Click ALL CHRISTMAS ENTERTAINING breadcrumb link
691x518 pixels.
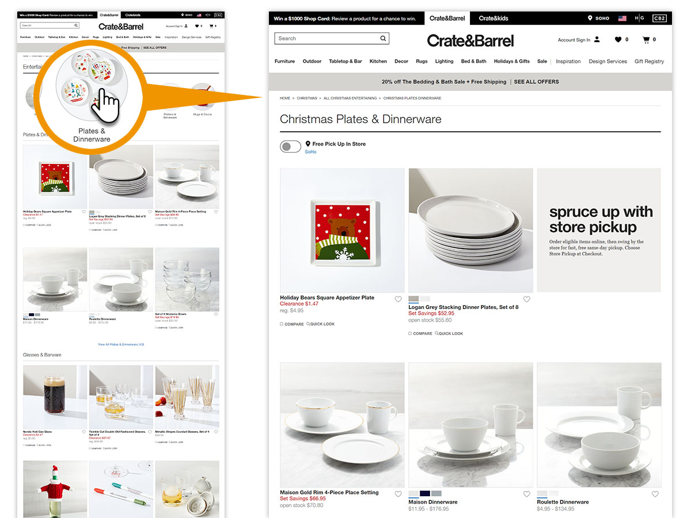point(350,98)
